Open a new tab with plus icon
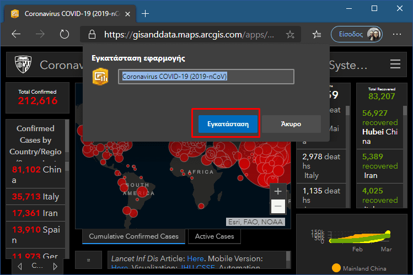The height and width of the screenshot is (275, 413). tap(145, 13)
